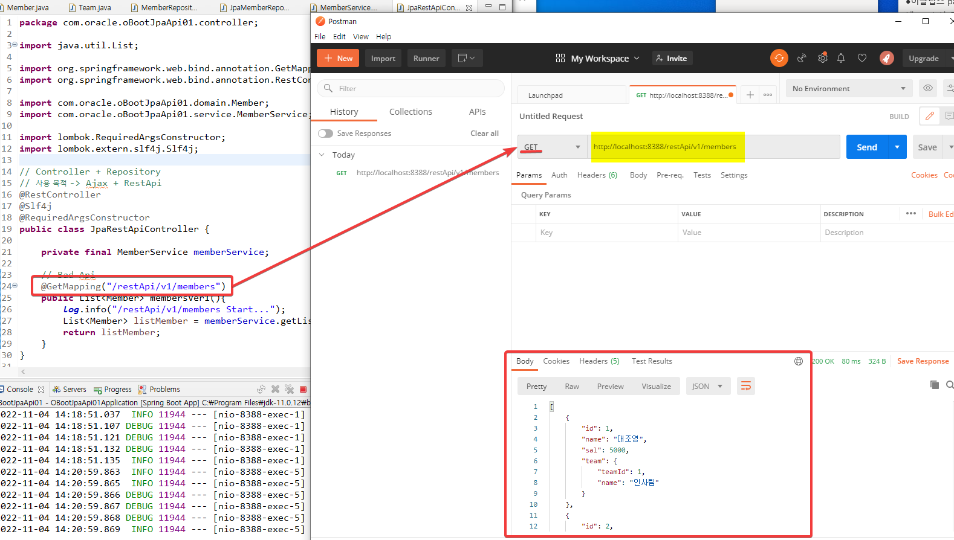Copy the response body using copy icon
The width and height of the screenshot is (954, 540).
[935, 385]
